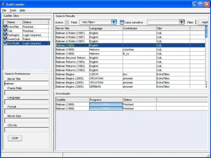Screen dimensions: 211x158
Task: Click the second download's Finished status
Action: tap(140, 108)
